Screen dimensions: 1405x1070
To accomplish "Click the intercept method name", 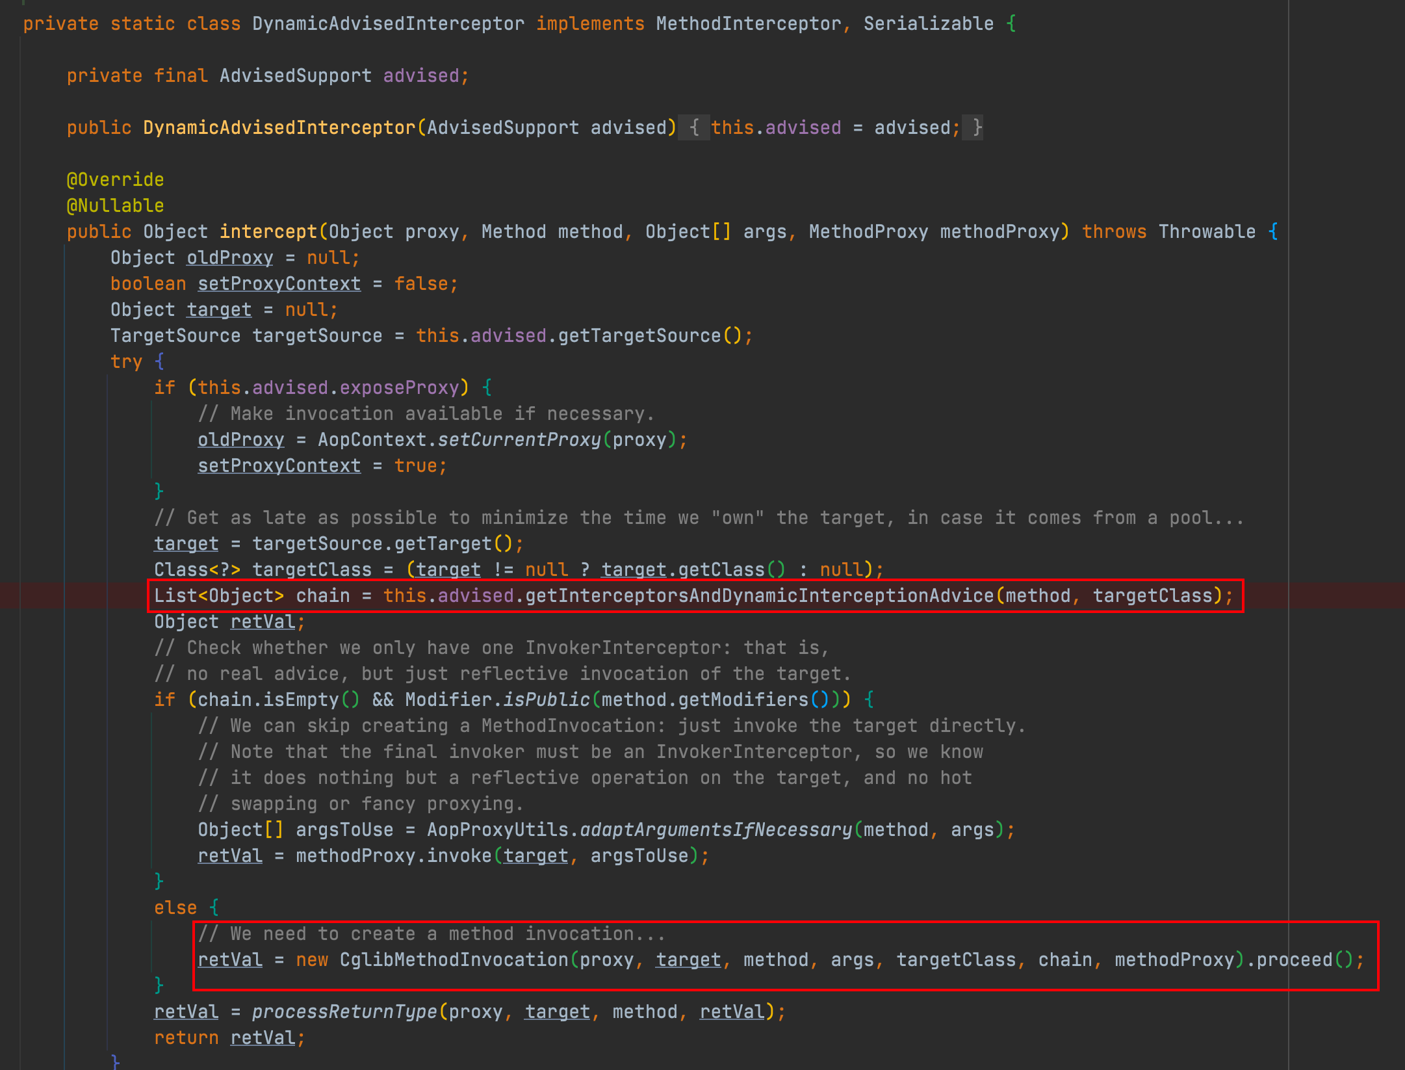I will point(268,231).
